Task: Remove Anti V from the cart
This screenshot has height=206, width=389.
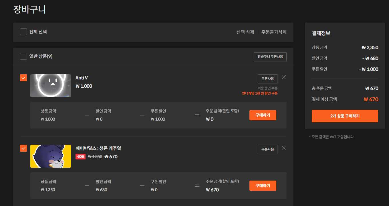Action: coord(284,77)
